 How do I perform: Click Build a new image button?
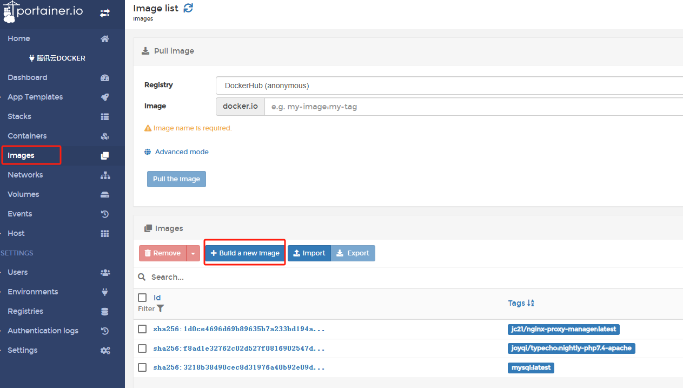click(245, 253)
